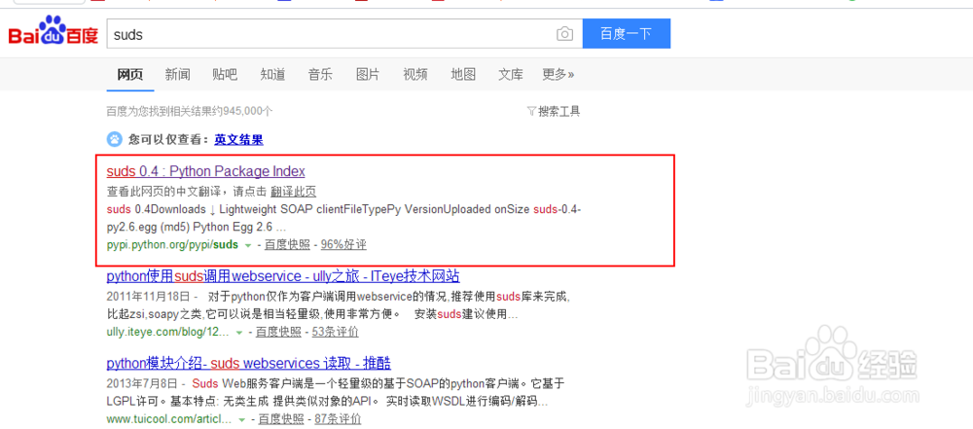The height and width of the screenshot is (429, 973).
Task: Click the paw icon beside 您可以仅查看
Action: point(114,139)
